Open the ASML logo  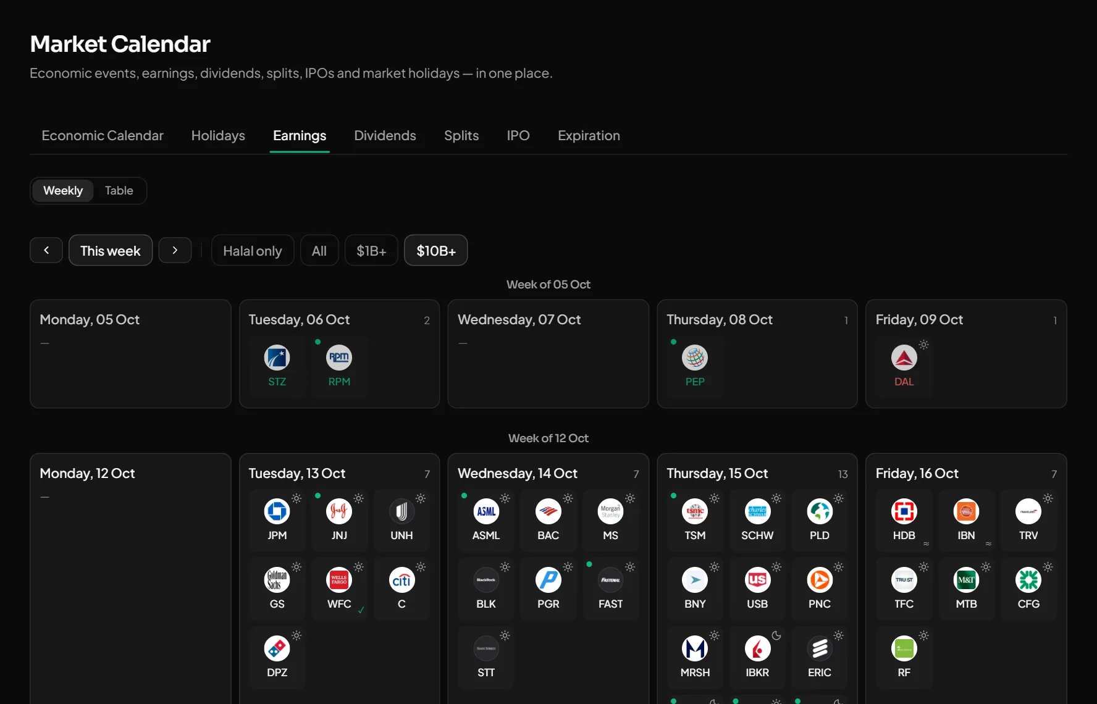(486, 511)
